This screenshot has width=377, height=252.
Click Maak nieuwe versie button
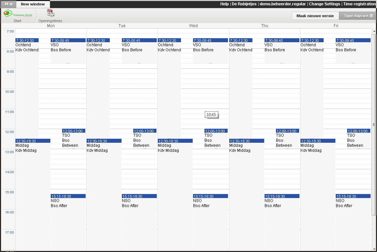point(315,16)
